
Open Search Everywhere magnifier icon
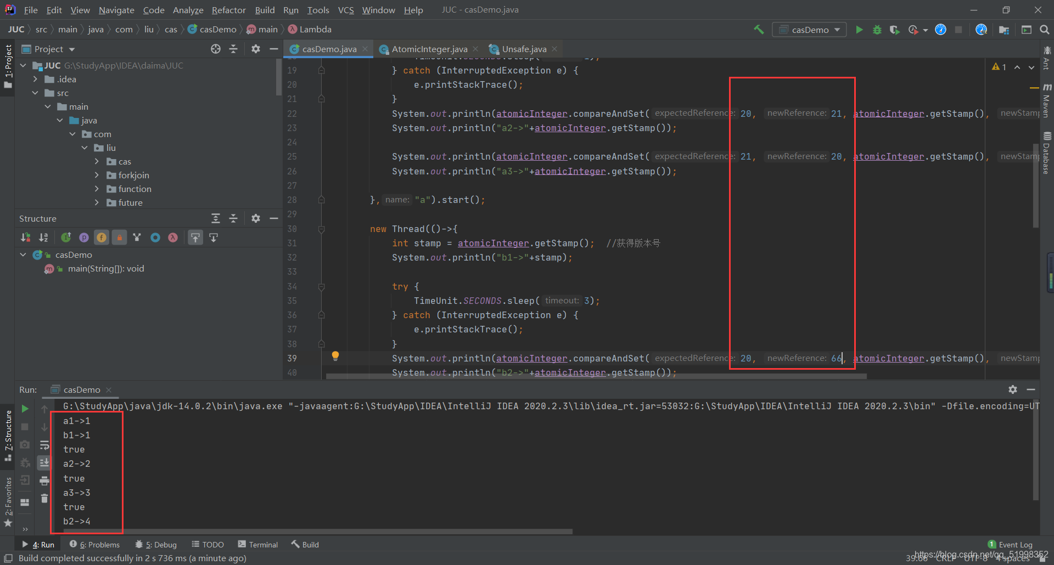pyautogui.click(x=1044, y=30)
